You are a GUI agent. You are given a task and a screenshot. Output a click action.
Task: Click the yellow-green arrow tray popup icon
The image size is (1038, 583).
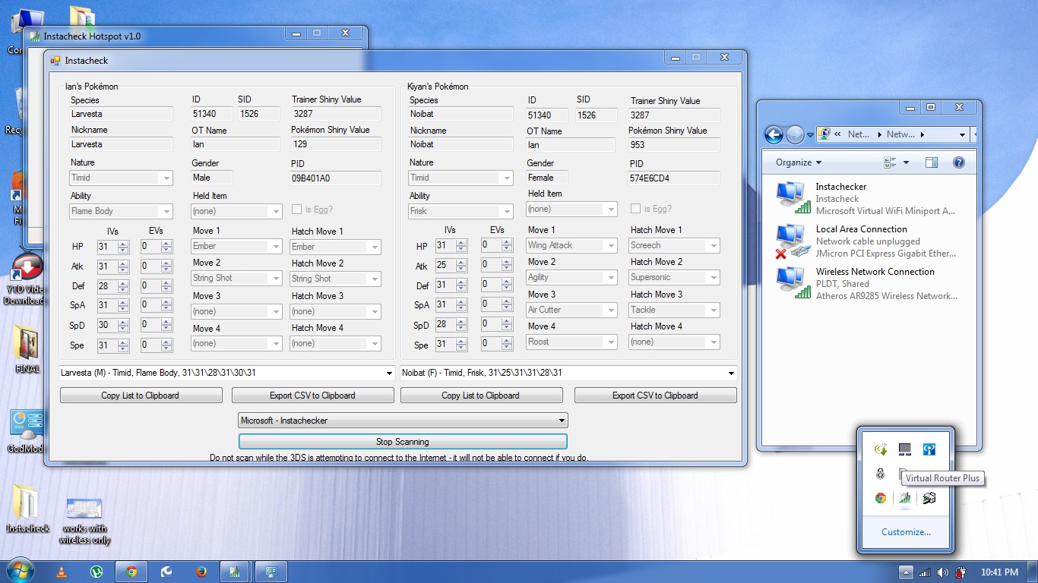tap(881, 449)
